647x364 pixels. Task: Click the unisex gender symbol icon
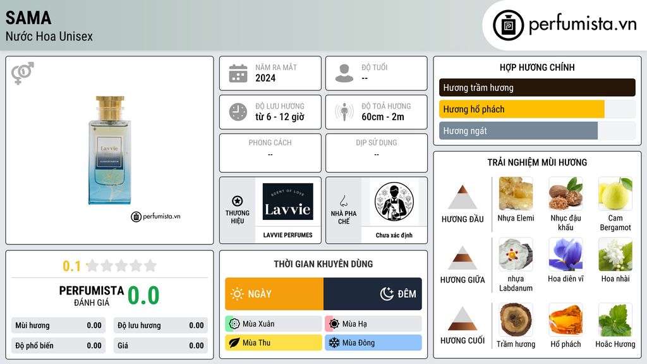(x=23, y=73)
